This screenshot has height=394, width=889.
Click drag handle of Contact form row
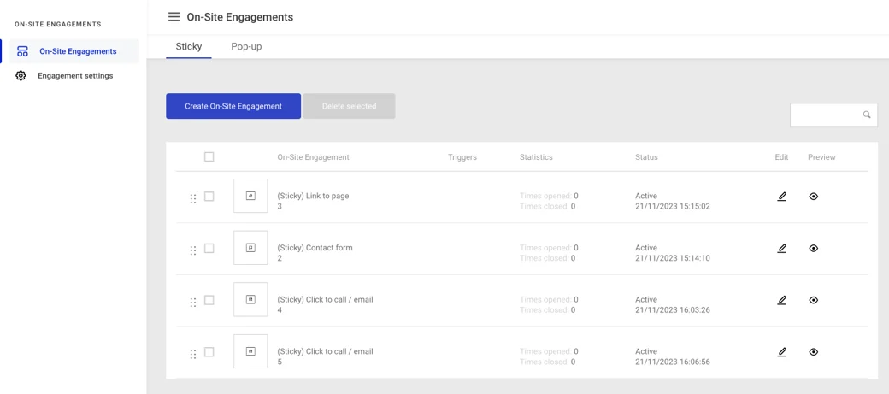point(193,250)
